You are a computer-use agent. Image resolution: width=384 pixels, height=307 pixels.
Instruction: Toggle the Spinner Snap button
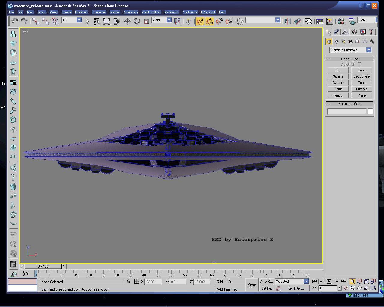[x=229, y=21]
